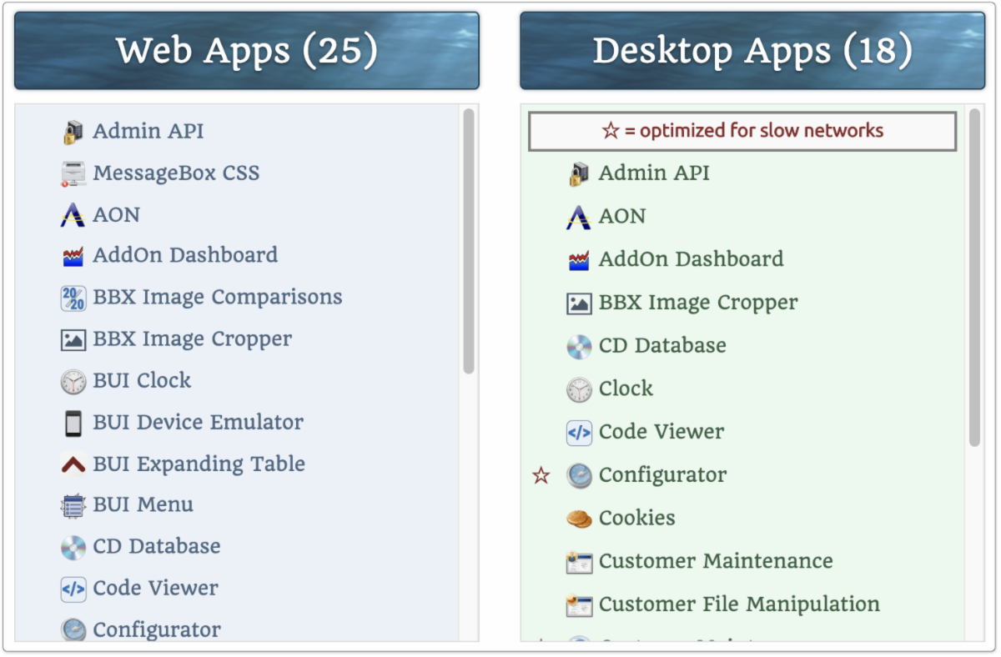
Task: Click the Clock icon in Desktop Apps
Action: [579, 389]
